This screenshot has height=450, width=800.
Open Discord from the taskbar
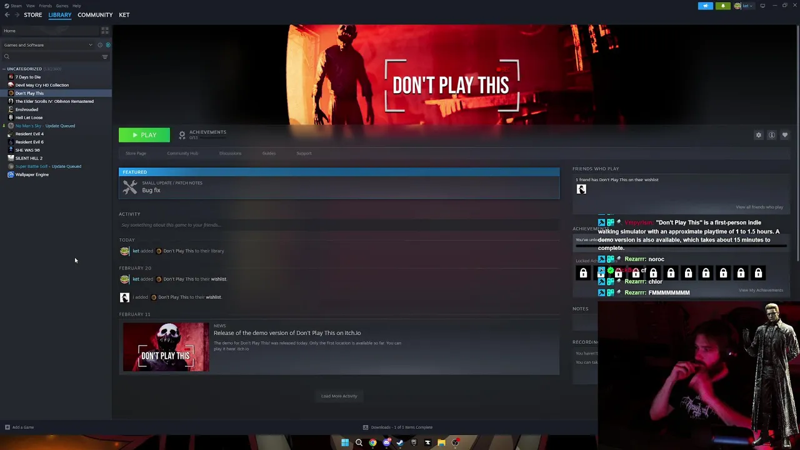pos(386,442)
